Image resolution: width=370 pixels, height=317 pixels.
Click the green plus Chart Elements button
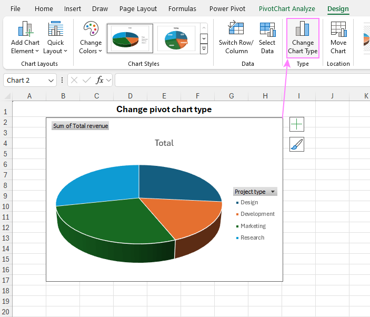point(297,124)
